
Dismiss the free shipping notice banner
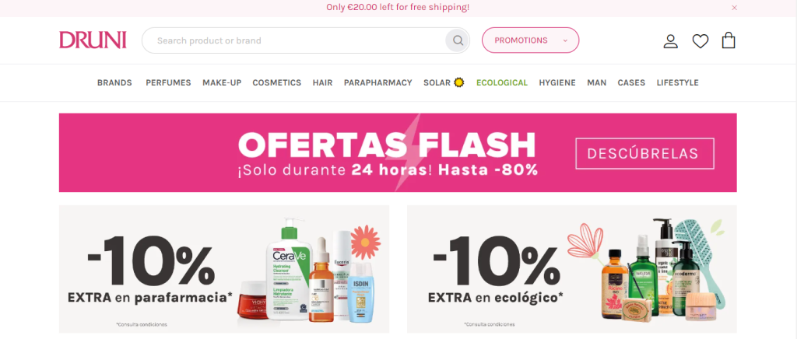point(734,8)
